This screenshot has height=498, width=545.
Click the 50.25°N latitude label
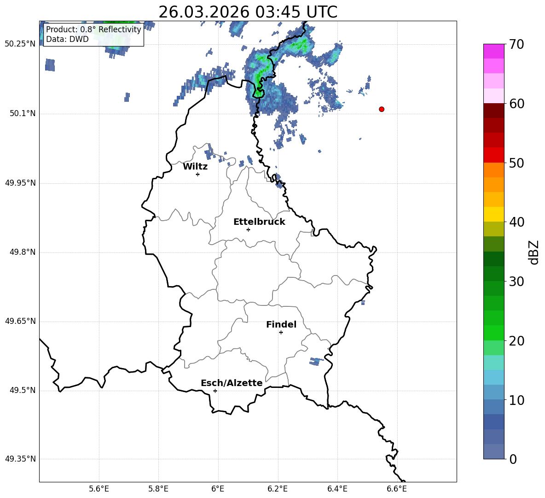click(x=20, y=44)
